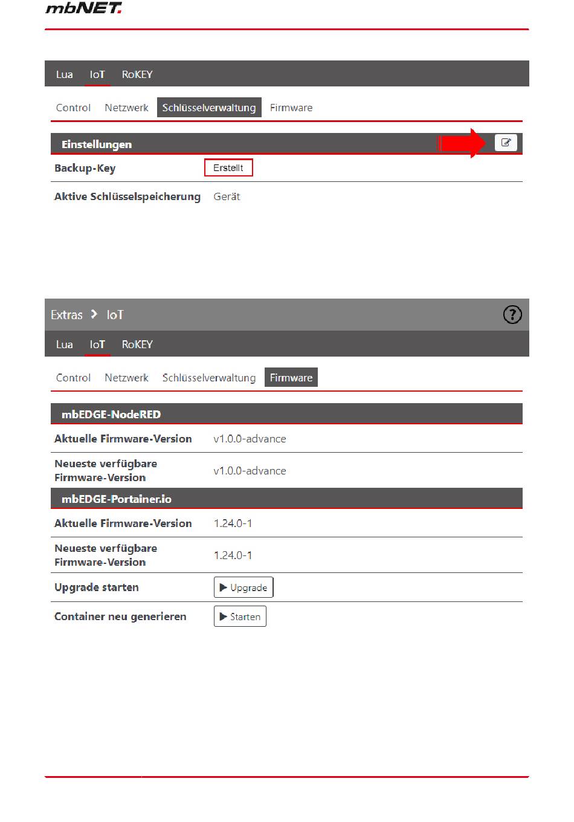Click Portainer current version 1.24.0-1
The height and width of the screenshot is (822, 574).
[233, 523]
